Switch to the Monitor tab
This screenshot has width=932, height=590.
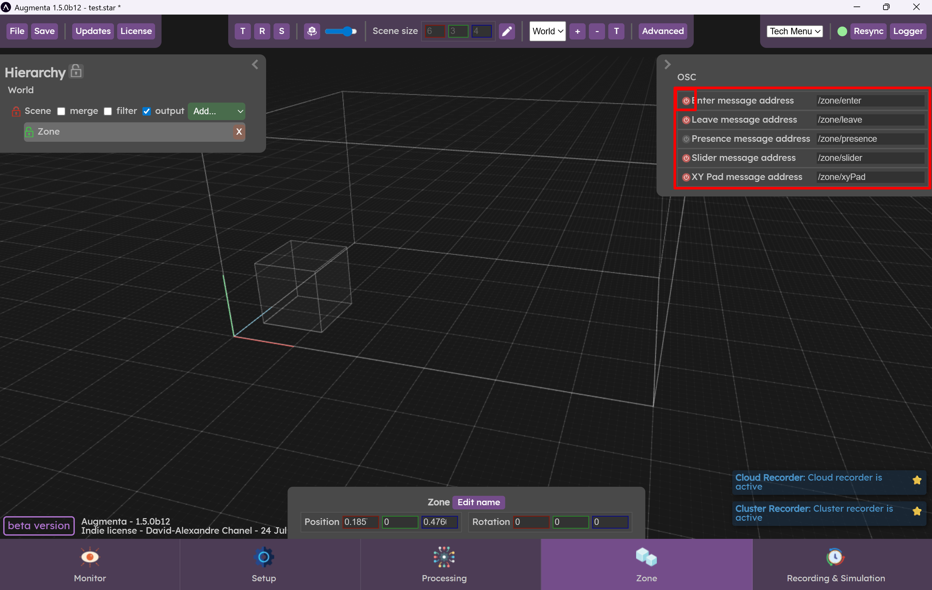tap(90, 564)
